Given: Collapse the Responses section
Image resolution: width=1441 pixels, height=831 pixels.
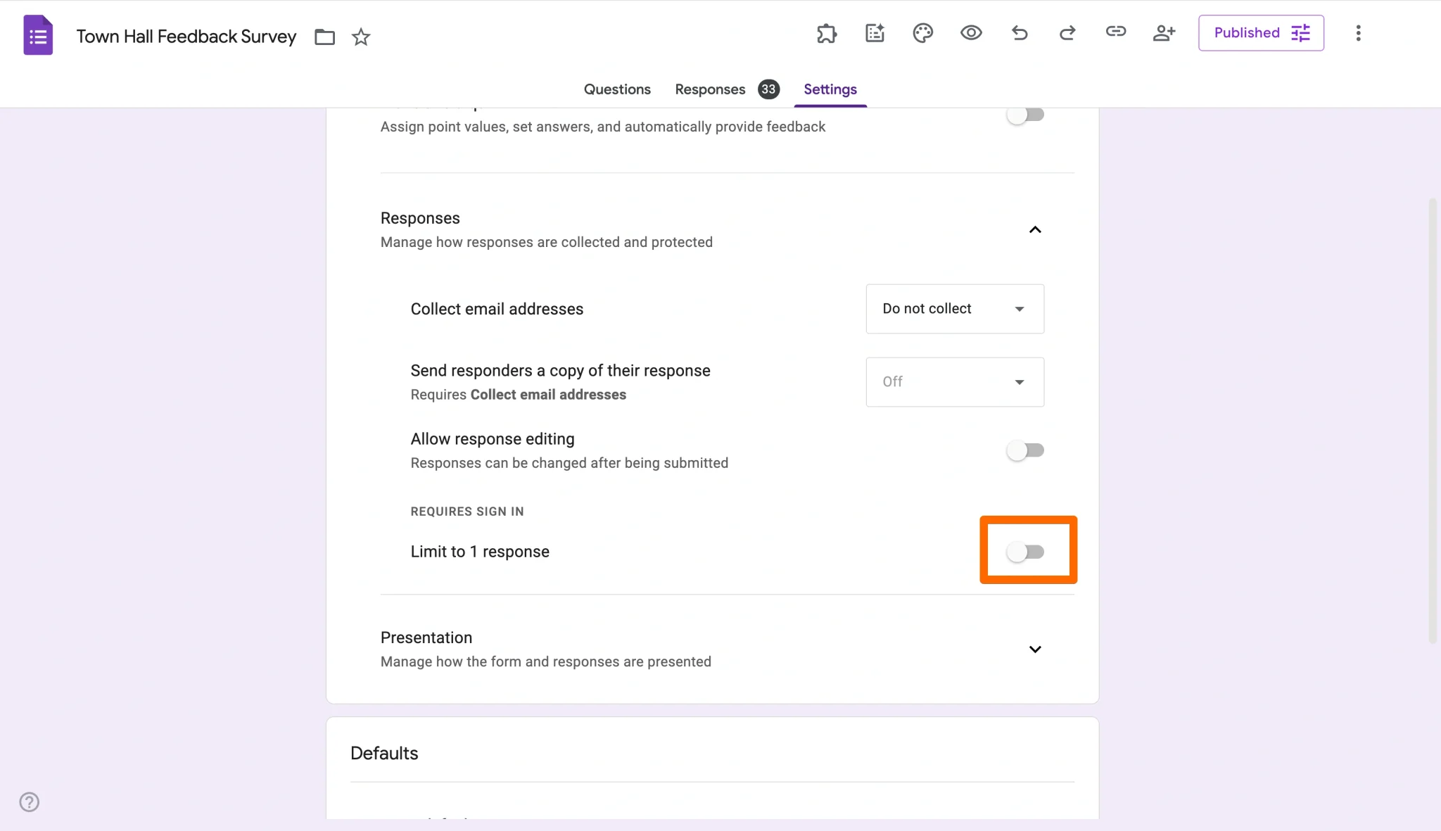Looking at the screenshot, I should pos(1035,230).
